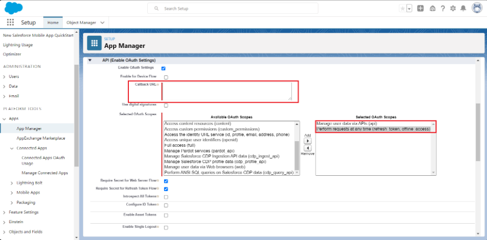Expand the Users tree node
Screen dimensions: 487x240
click(4, 76)
